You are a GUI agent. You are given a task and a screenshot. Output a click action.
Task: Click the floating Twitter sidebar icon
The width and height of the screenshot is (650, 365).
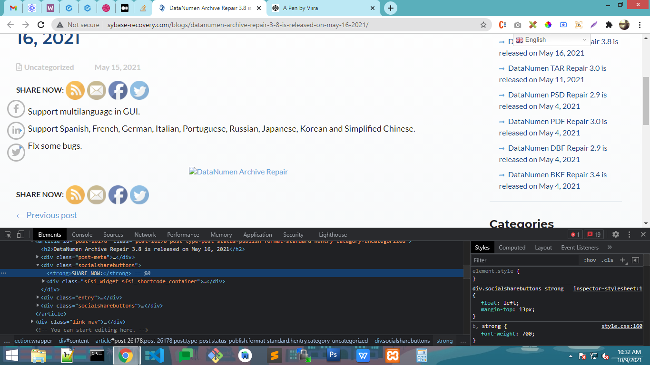click(x=16, y=152)
